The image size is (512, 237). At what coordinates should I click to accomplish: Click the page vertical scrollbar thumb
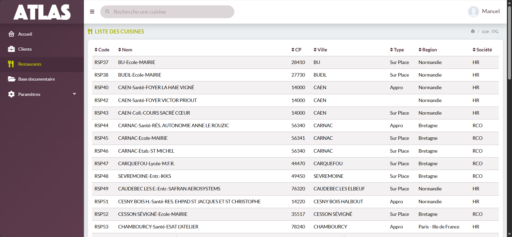pos(509,42)
